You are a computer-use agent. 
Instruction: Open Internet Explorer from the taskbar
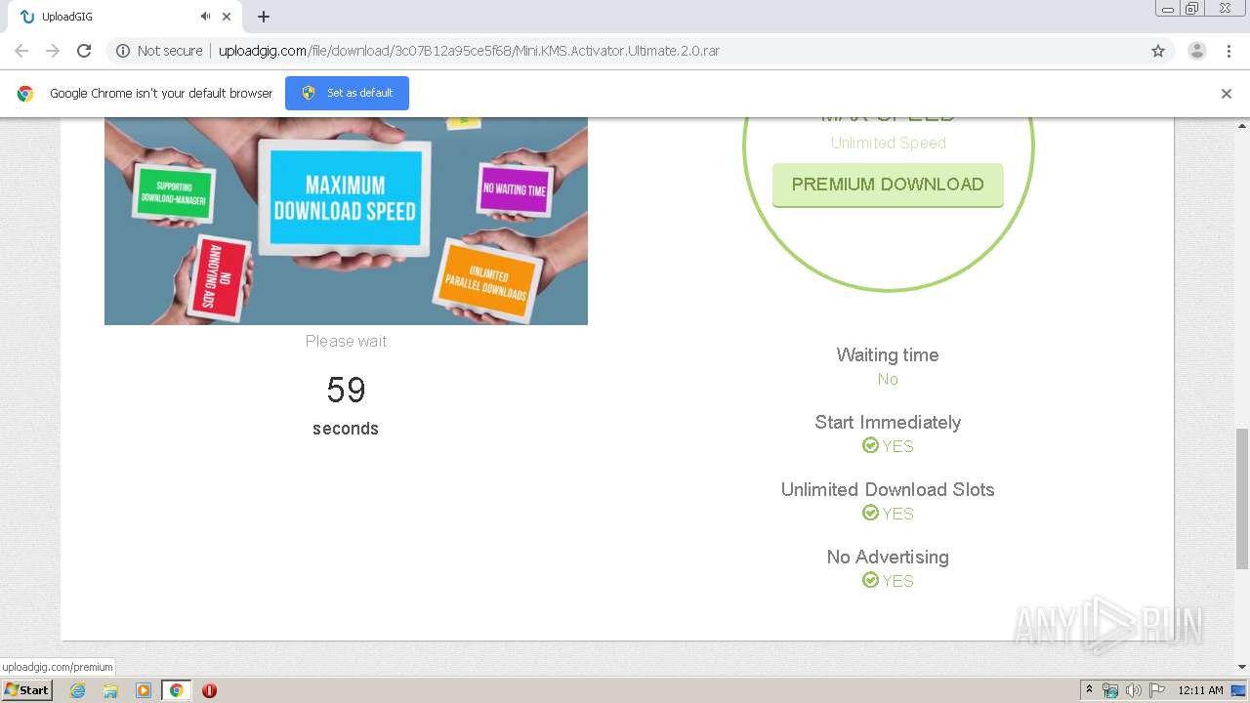(77, 690)
